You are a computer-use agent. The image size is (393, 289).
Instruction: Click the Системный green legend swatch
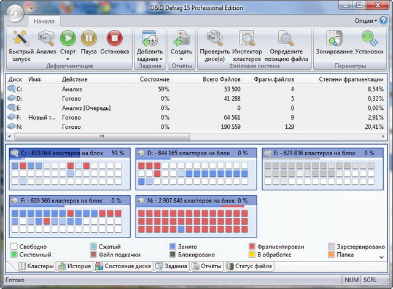[x=14, y=255]
